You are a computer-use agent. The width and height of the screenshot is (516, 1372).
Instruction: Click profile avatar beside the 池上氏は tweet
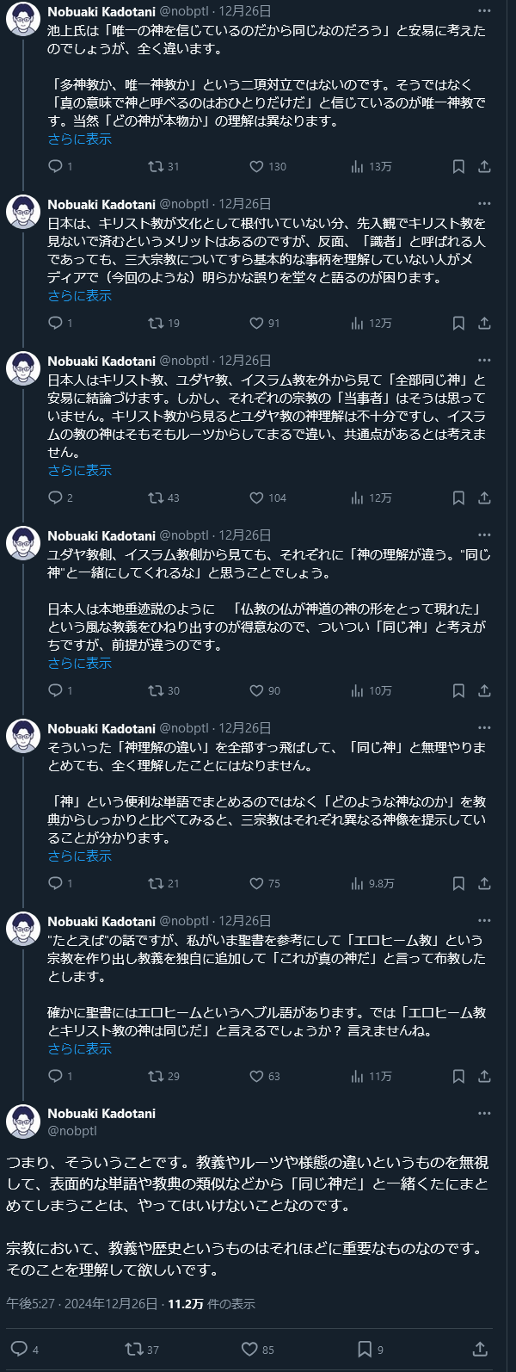23,19
